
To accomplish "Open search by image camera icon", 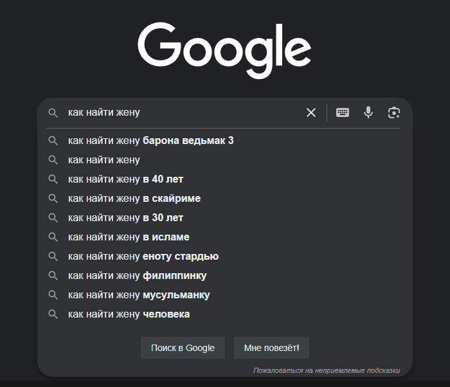I will tap(393, 113).
